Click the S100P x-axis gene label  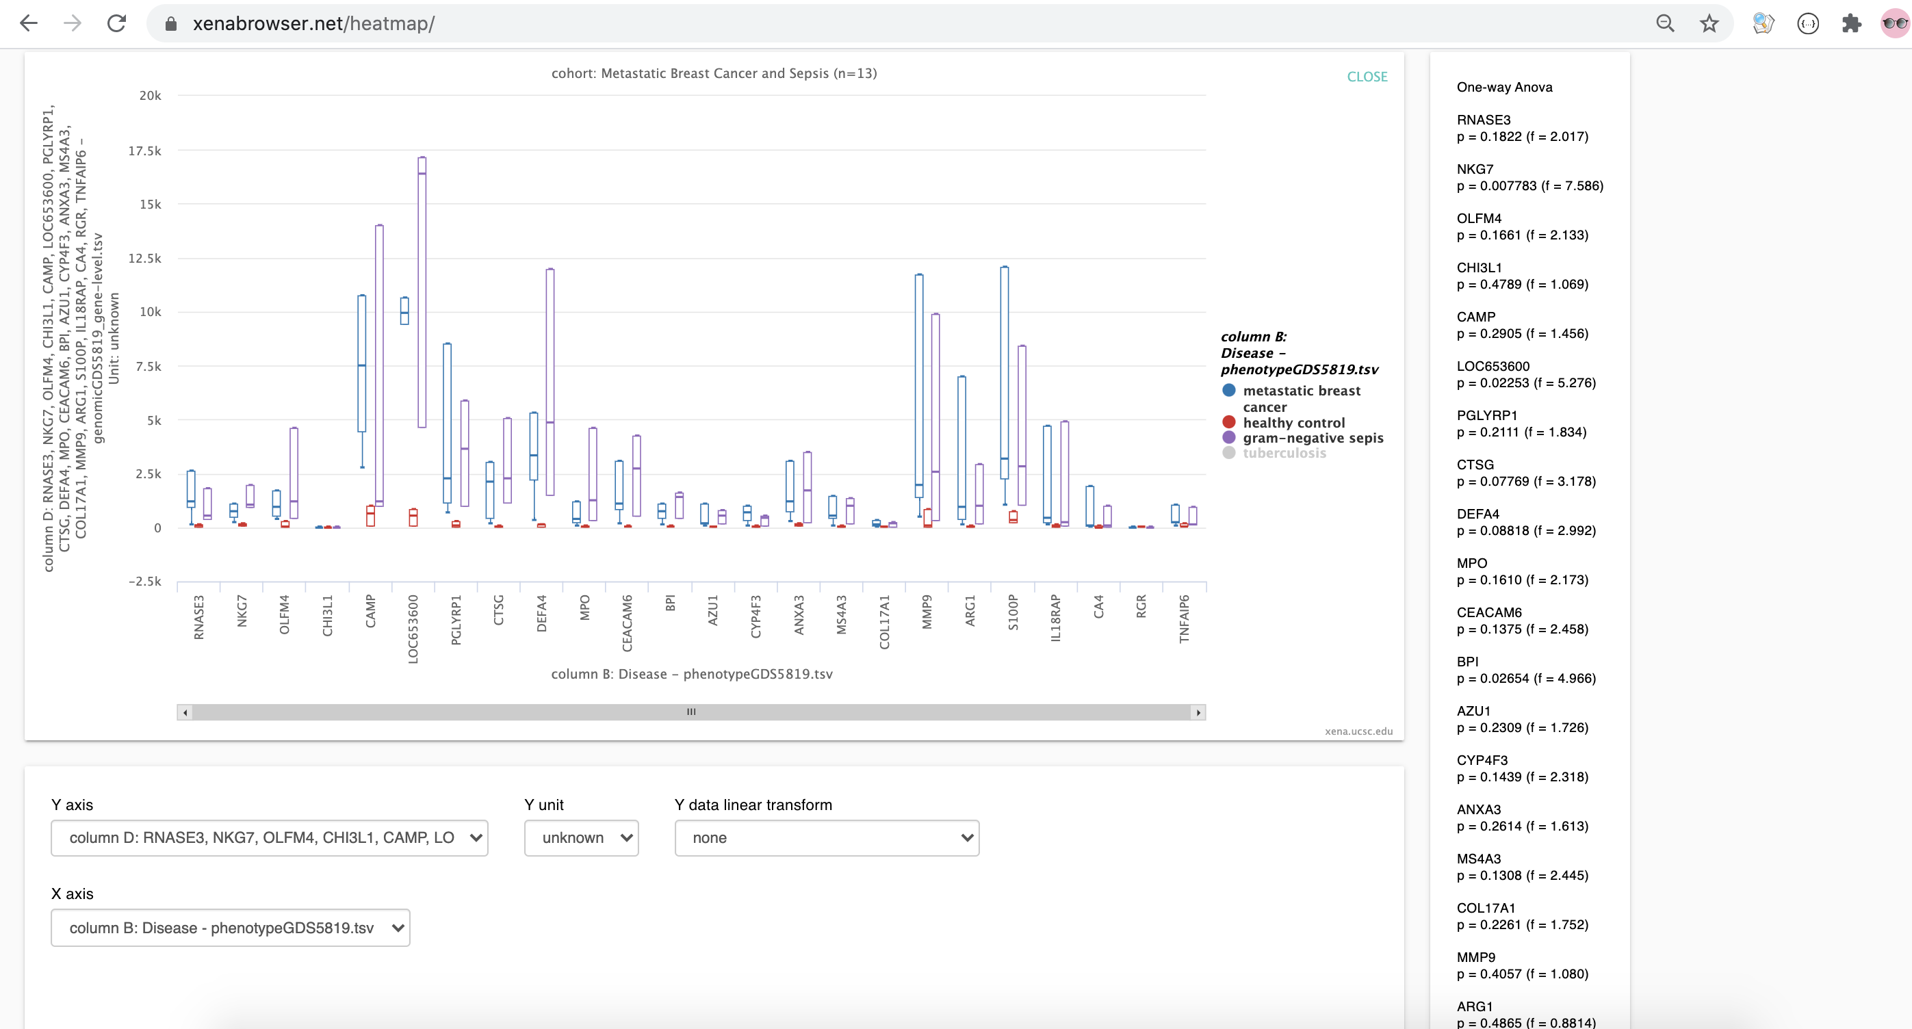tap(1013, 613)
